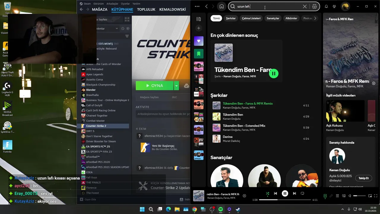380x214 pixels.
Task: Toggle shuffle in Spotify player
Action: pyautogui.click(x=267, y=193)
